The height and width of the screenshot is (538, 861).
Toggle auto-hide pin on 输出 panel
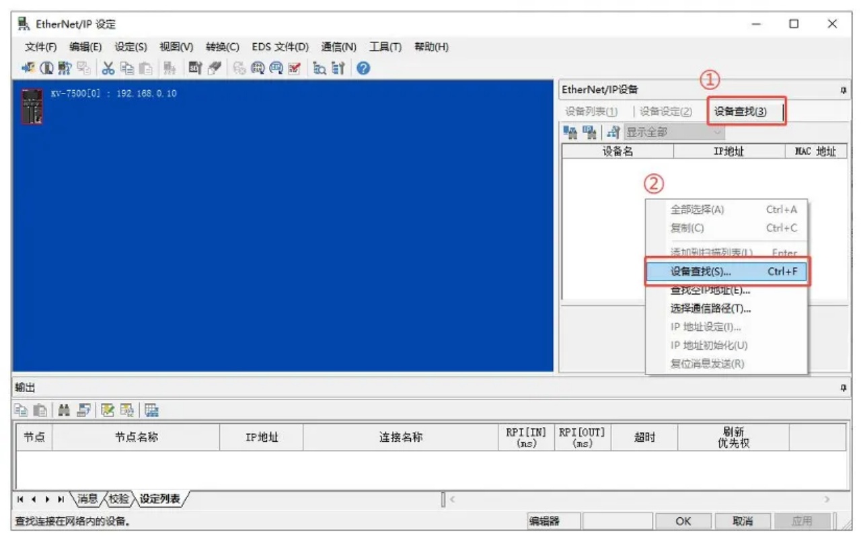click(844, 389)
